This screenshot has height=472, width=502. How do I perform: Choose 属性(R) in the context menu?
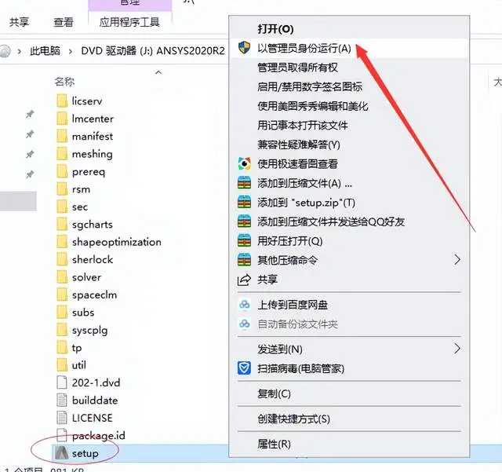pyautogui.click(x=274, y=444)
